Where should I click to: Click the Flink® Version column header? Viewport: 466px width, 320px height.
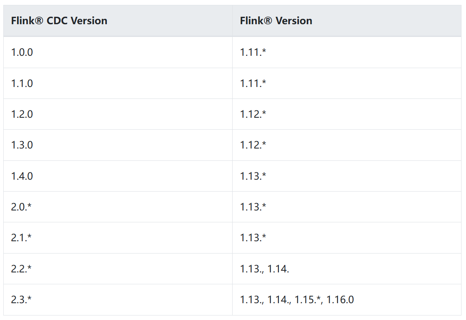coord(347,21)
